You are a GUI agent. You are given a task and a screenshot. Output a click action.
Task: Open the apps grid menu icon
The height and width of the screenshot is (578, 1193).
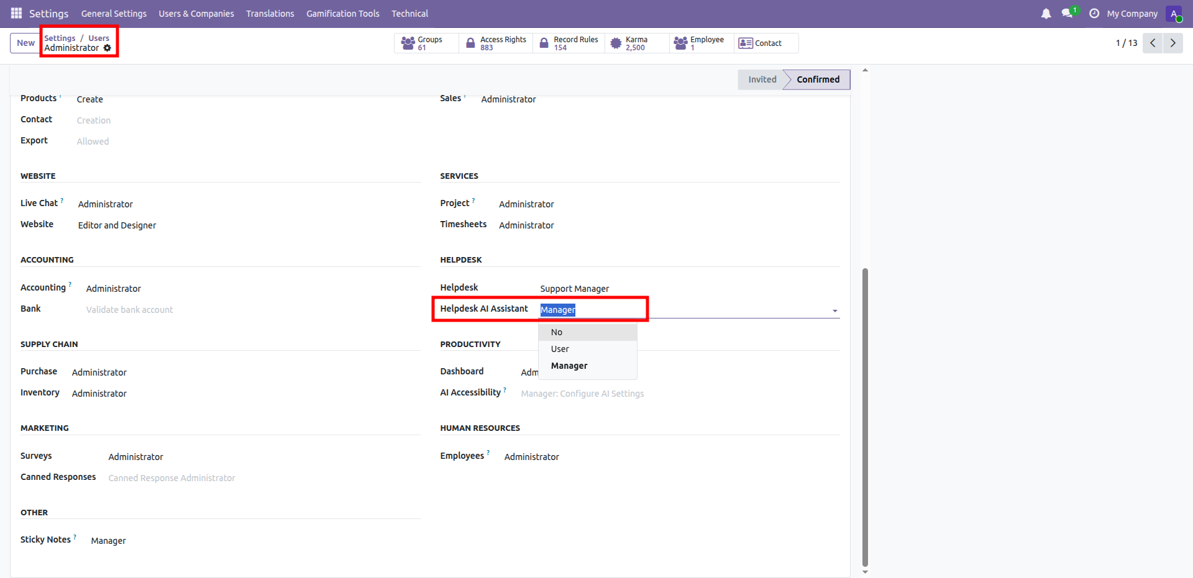point(16,13)
